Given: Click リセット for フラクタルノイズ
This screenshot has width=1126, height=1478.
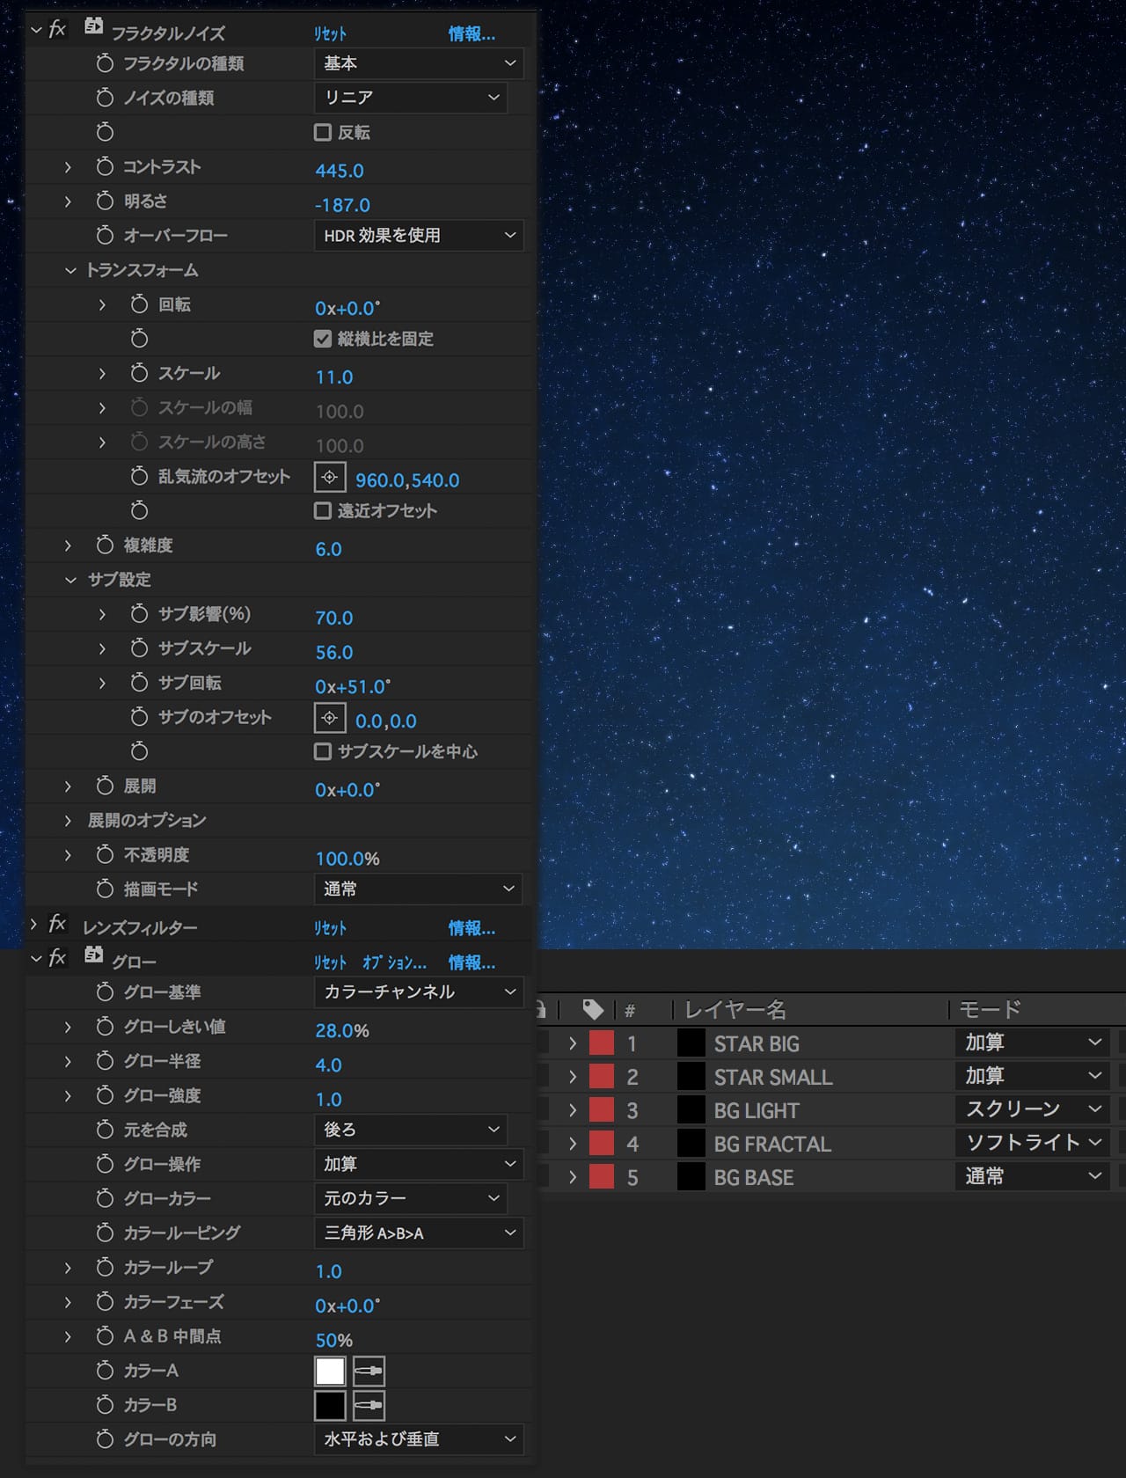Looking at the screenshot, I should [x=331, y=34].
